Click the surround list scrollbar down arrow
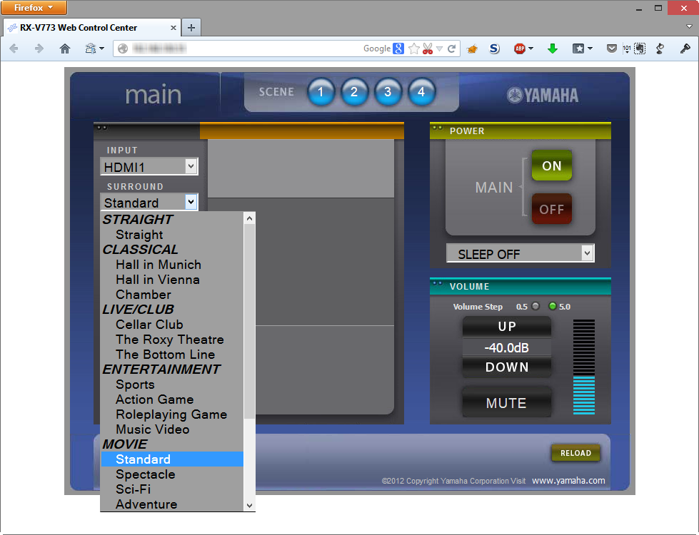 click(x=250, y=506)
